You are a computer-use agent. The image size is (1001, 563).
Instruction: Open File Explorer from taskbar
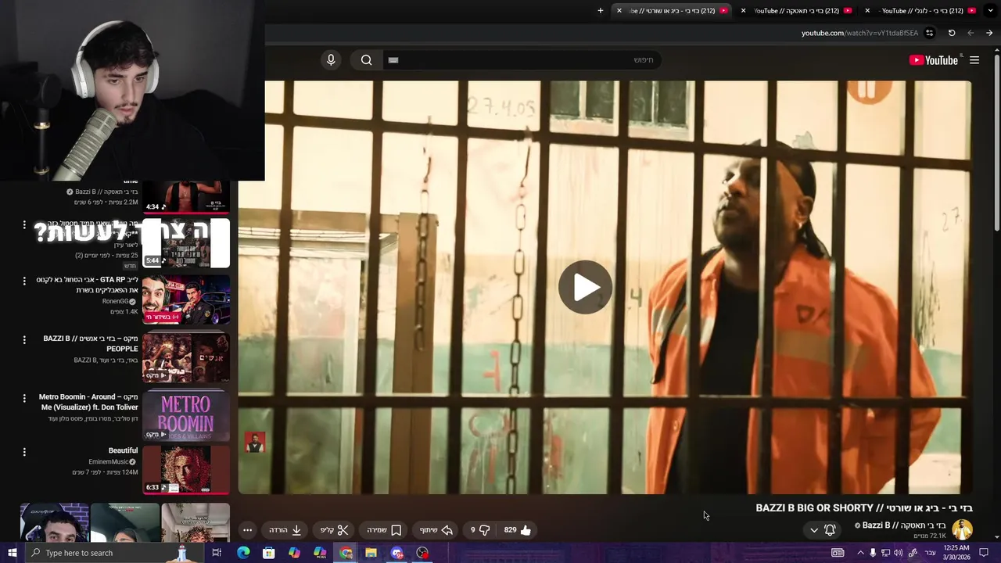(x=371, y=553)
